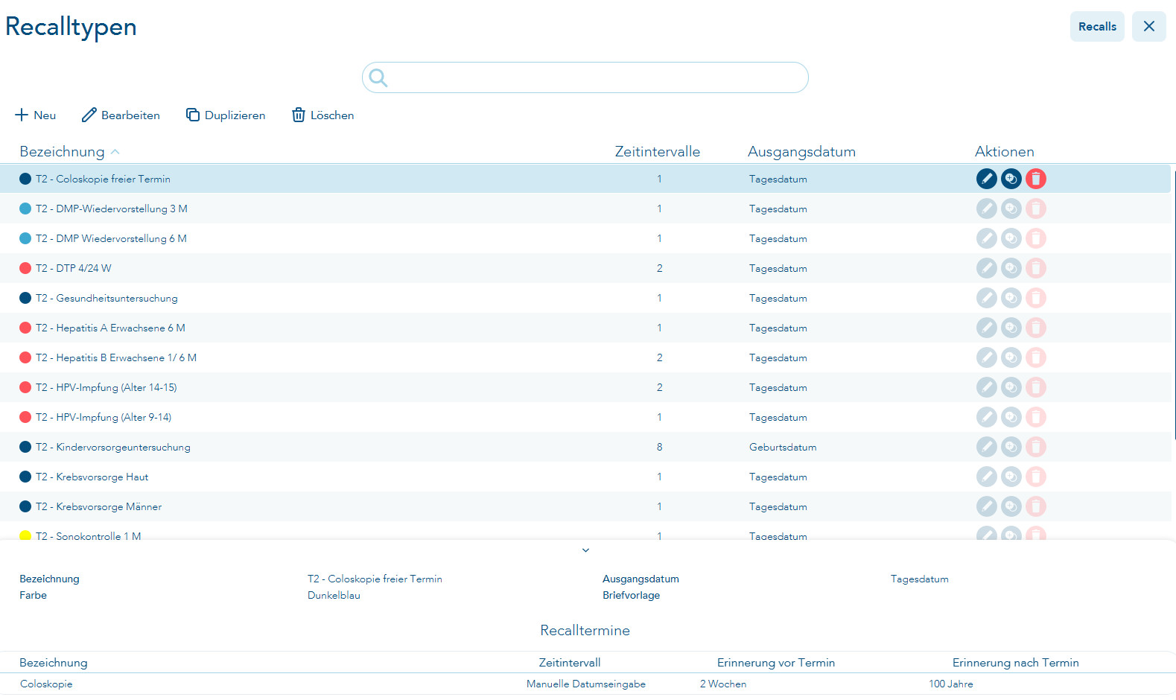This screenshot has height=700, width=1176.
Task: Click red color dot of HPV-Impfung (Alter 14-15)
Action: pyautogui.click(x=25, y=387)
